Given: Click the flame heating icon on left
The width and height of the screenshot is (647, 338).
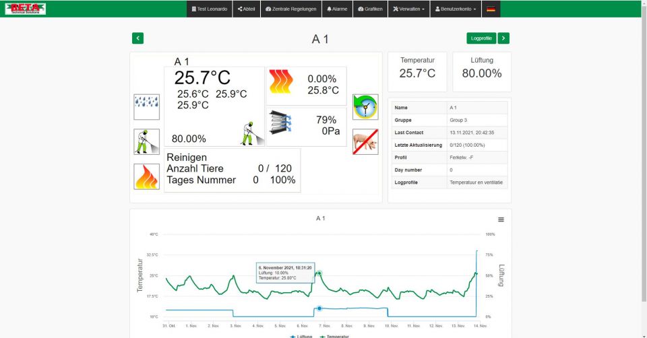Looking at the screenshot, I should click(146, 176).
